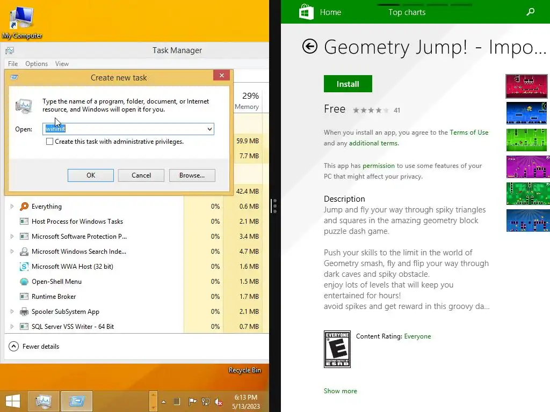Open the Options menu in Task Manager
550x412 pixels.
point(37,64)
